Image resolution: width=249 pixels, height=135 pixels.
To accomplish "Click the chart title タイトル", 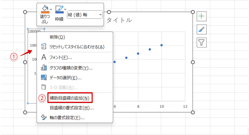I will click(119, 20).
